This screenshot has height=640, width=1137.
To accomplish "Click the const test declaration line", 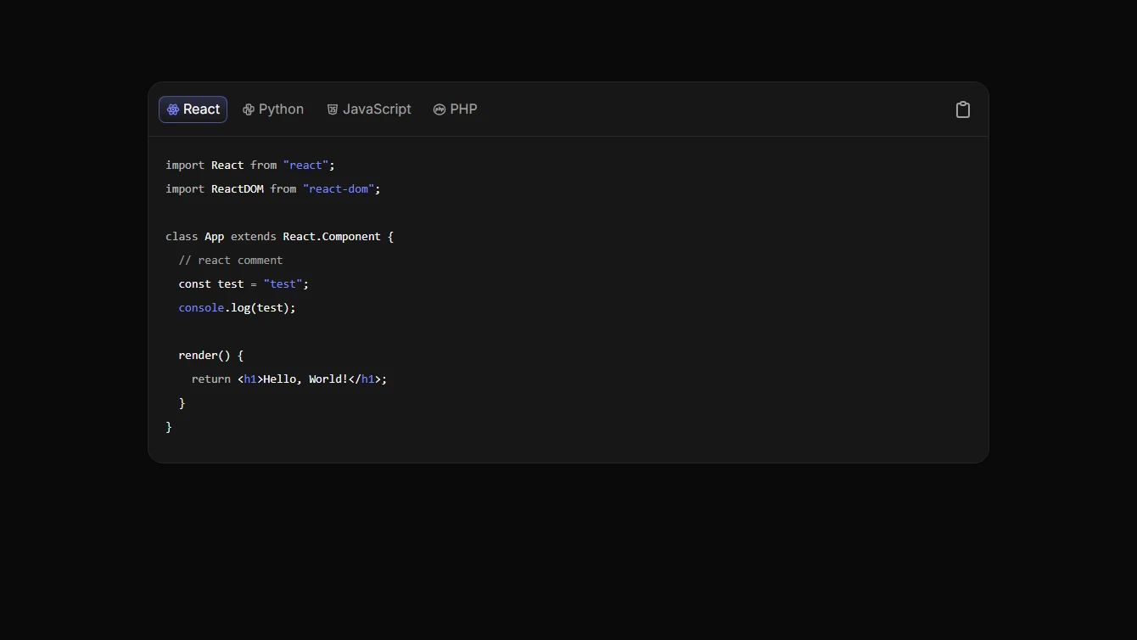I will (244, 284).
